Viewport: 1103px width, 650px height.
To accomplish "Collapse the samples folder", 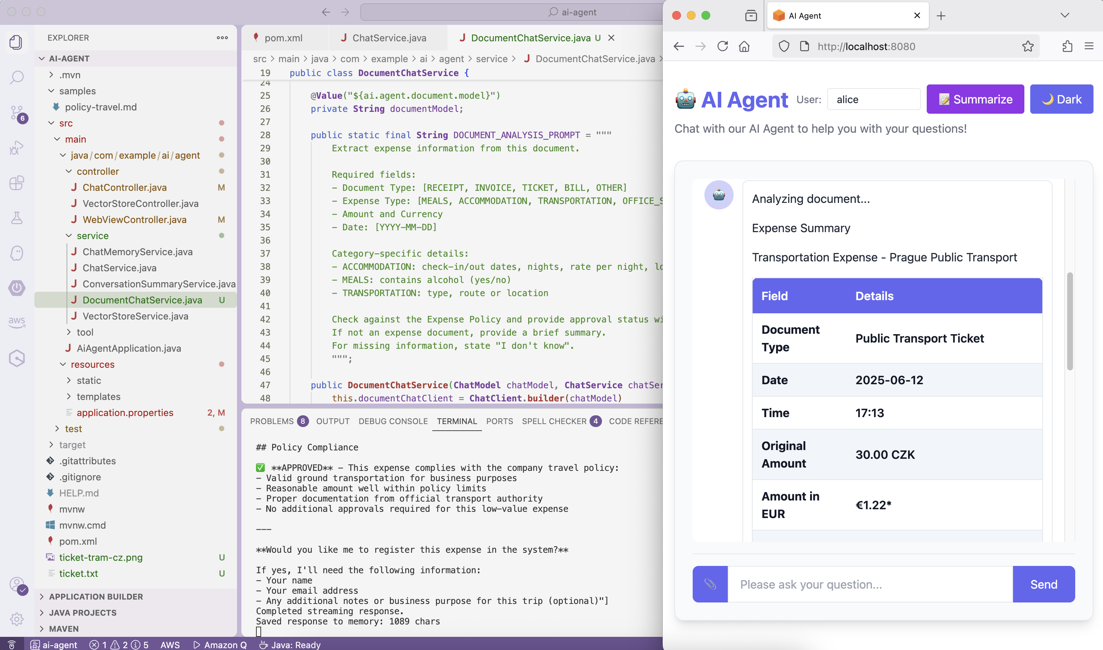I will pos(77,91).
